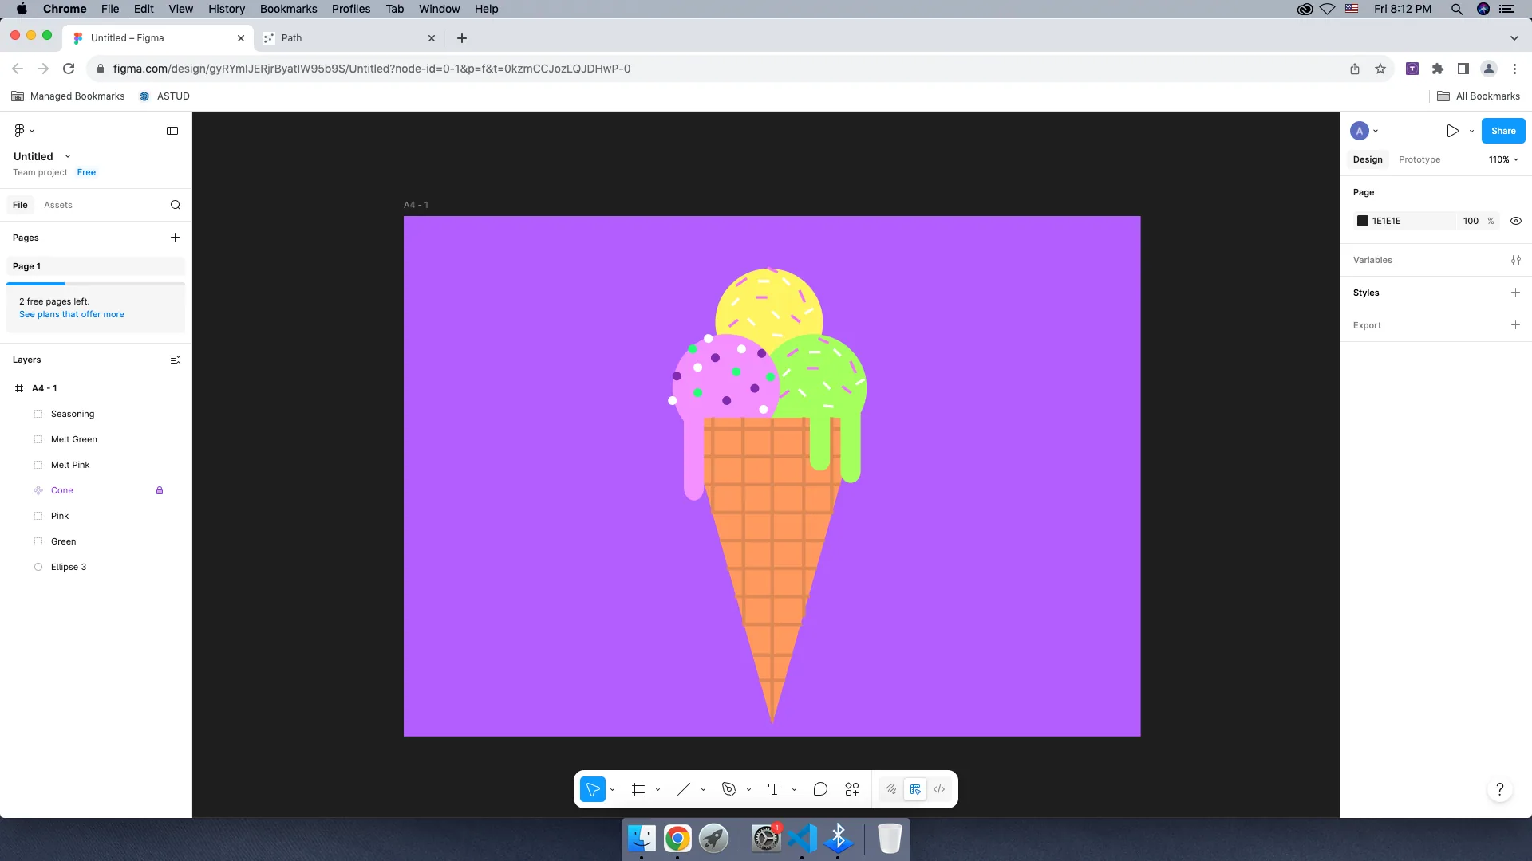
Task: Reload the page in Chrome
Action: pyautogui.click(x=69, y=69)
